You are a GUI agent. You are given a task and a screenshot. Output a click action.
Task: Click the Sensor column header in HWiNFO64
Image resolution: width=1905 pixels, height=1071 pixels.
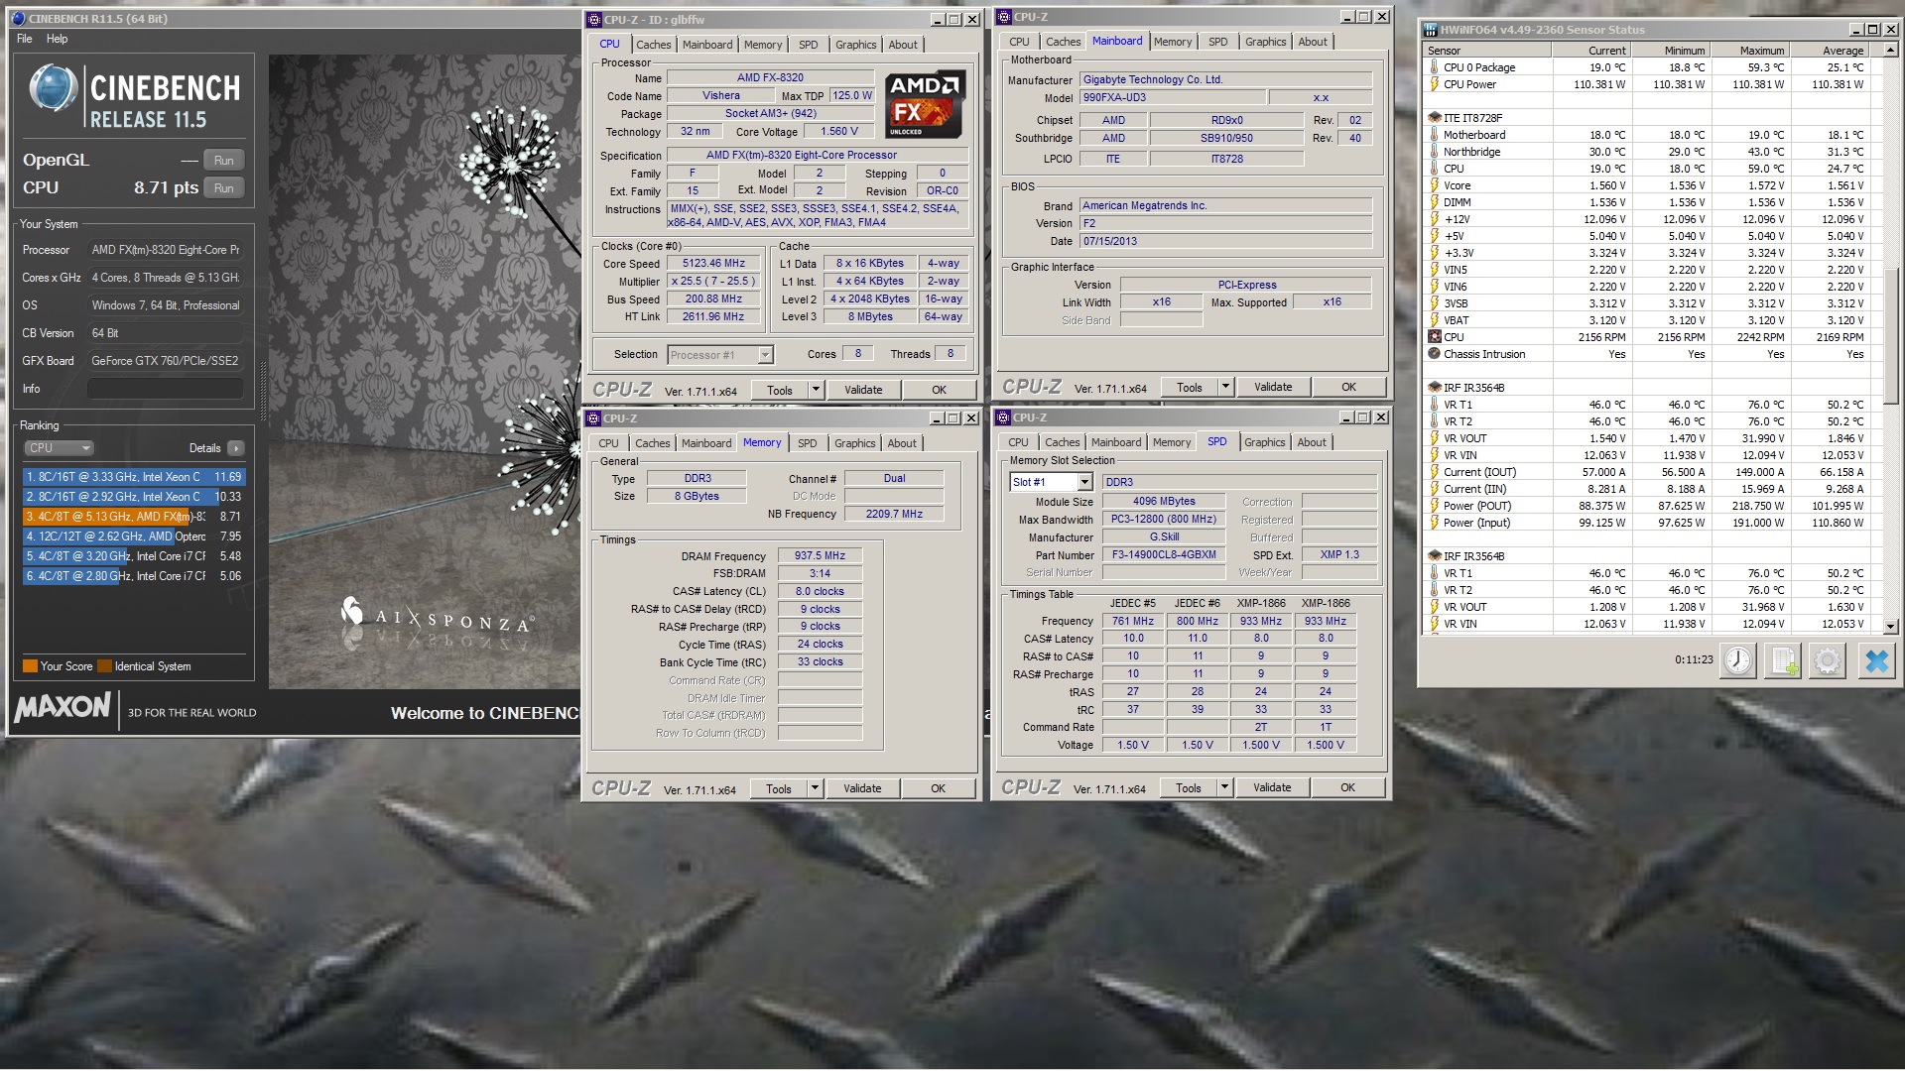(x=1487, y=51)
